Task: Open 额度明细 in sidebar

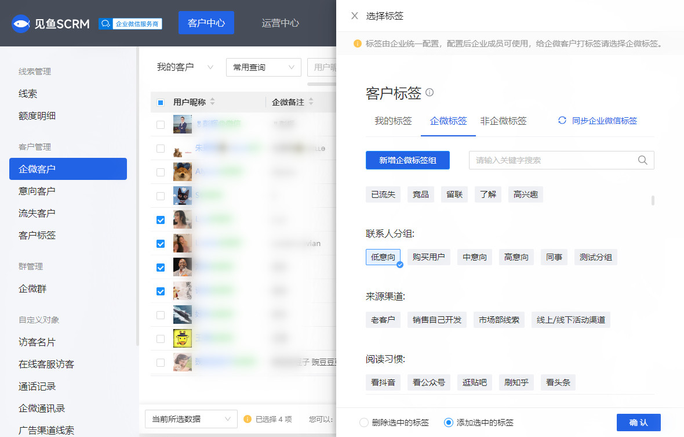Action: (37, 116)
